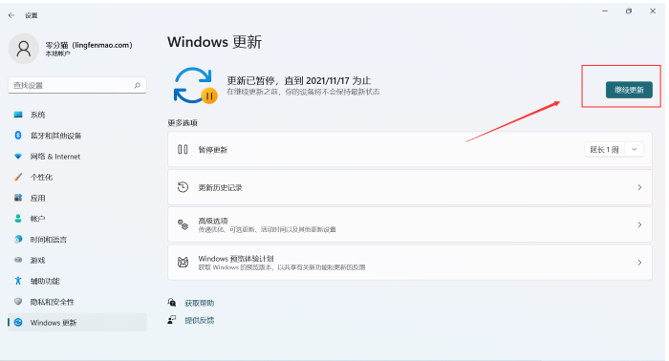The image size is (669, 361).
Task: Click the 个性化 paintbrush icon
Action: [18, 177]
